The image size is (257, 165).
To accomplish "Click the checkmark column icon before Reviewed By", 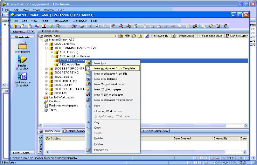I will click(x=147, y=36).
